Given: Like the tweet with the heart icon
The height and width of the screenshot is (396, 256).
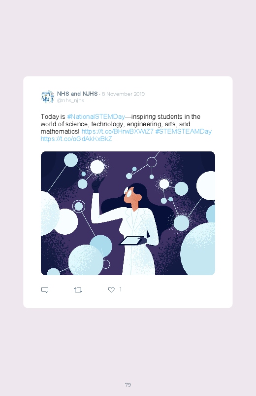Looking at the screenshot, I should 111,289.
